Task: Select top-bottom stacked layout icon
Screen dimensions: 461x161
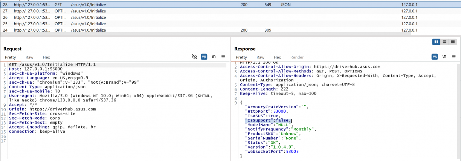Action: [x=445, y=42]
